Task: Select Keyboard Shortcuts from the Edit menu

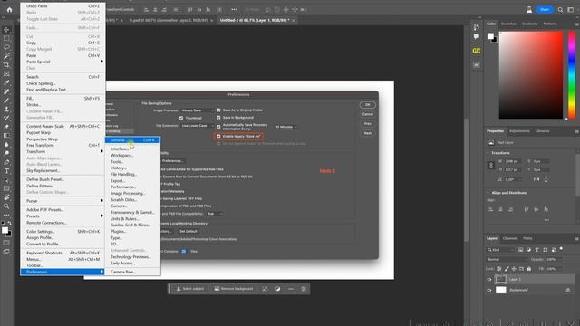Action: point(63,253)
